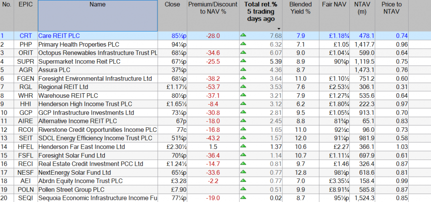
Task: Click green up arrow in Warehouse REIT row
Action: tap(243, 95)
